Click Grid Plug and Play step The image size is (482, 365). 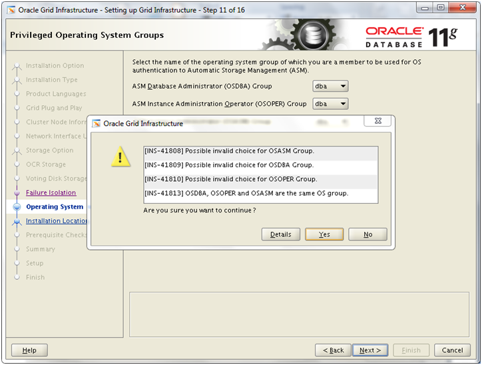[54, 108]
